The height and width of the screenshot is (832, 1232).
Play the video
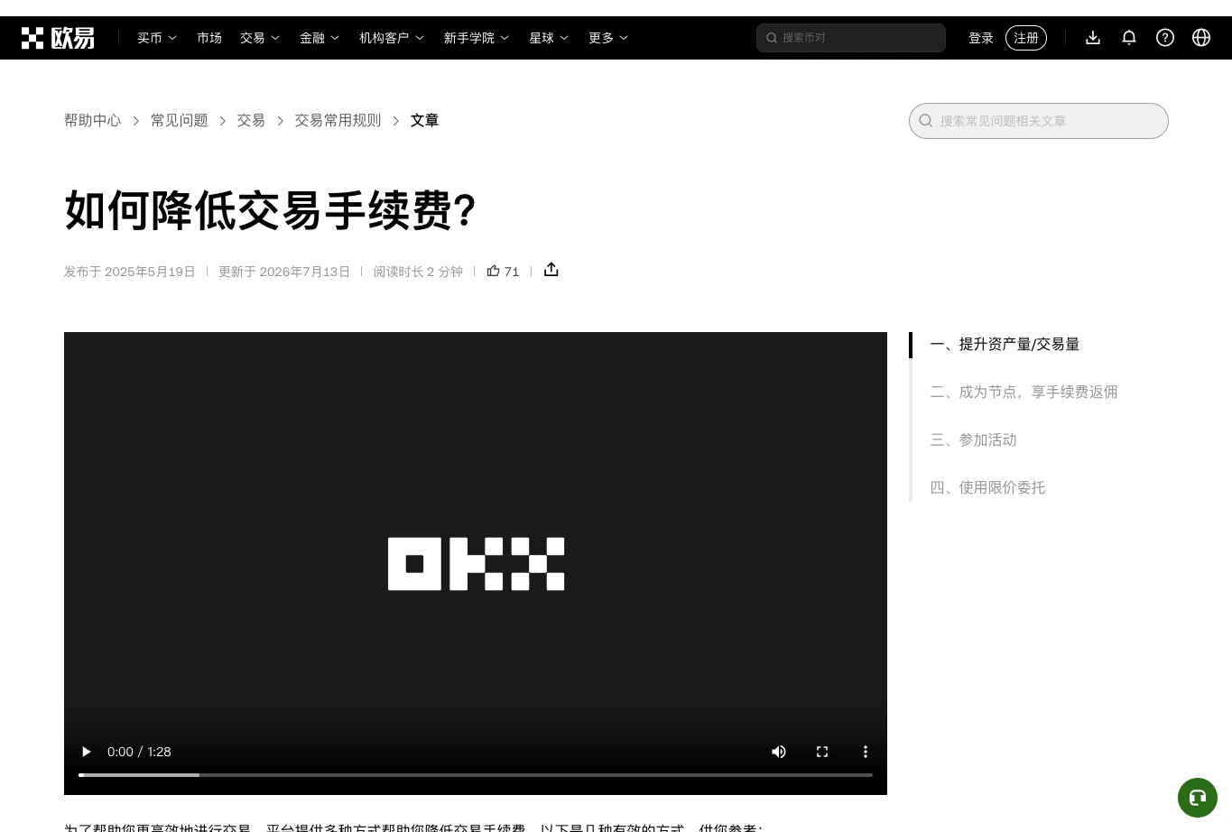[x=87, y=752]
